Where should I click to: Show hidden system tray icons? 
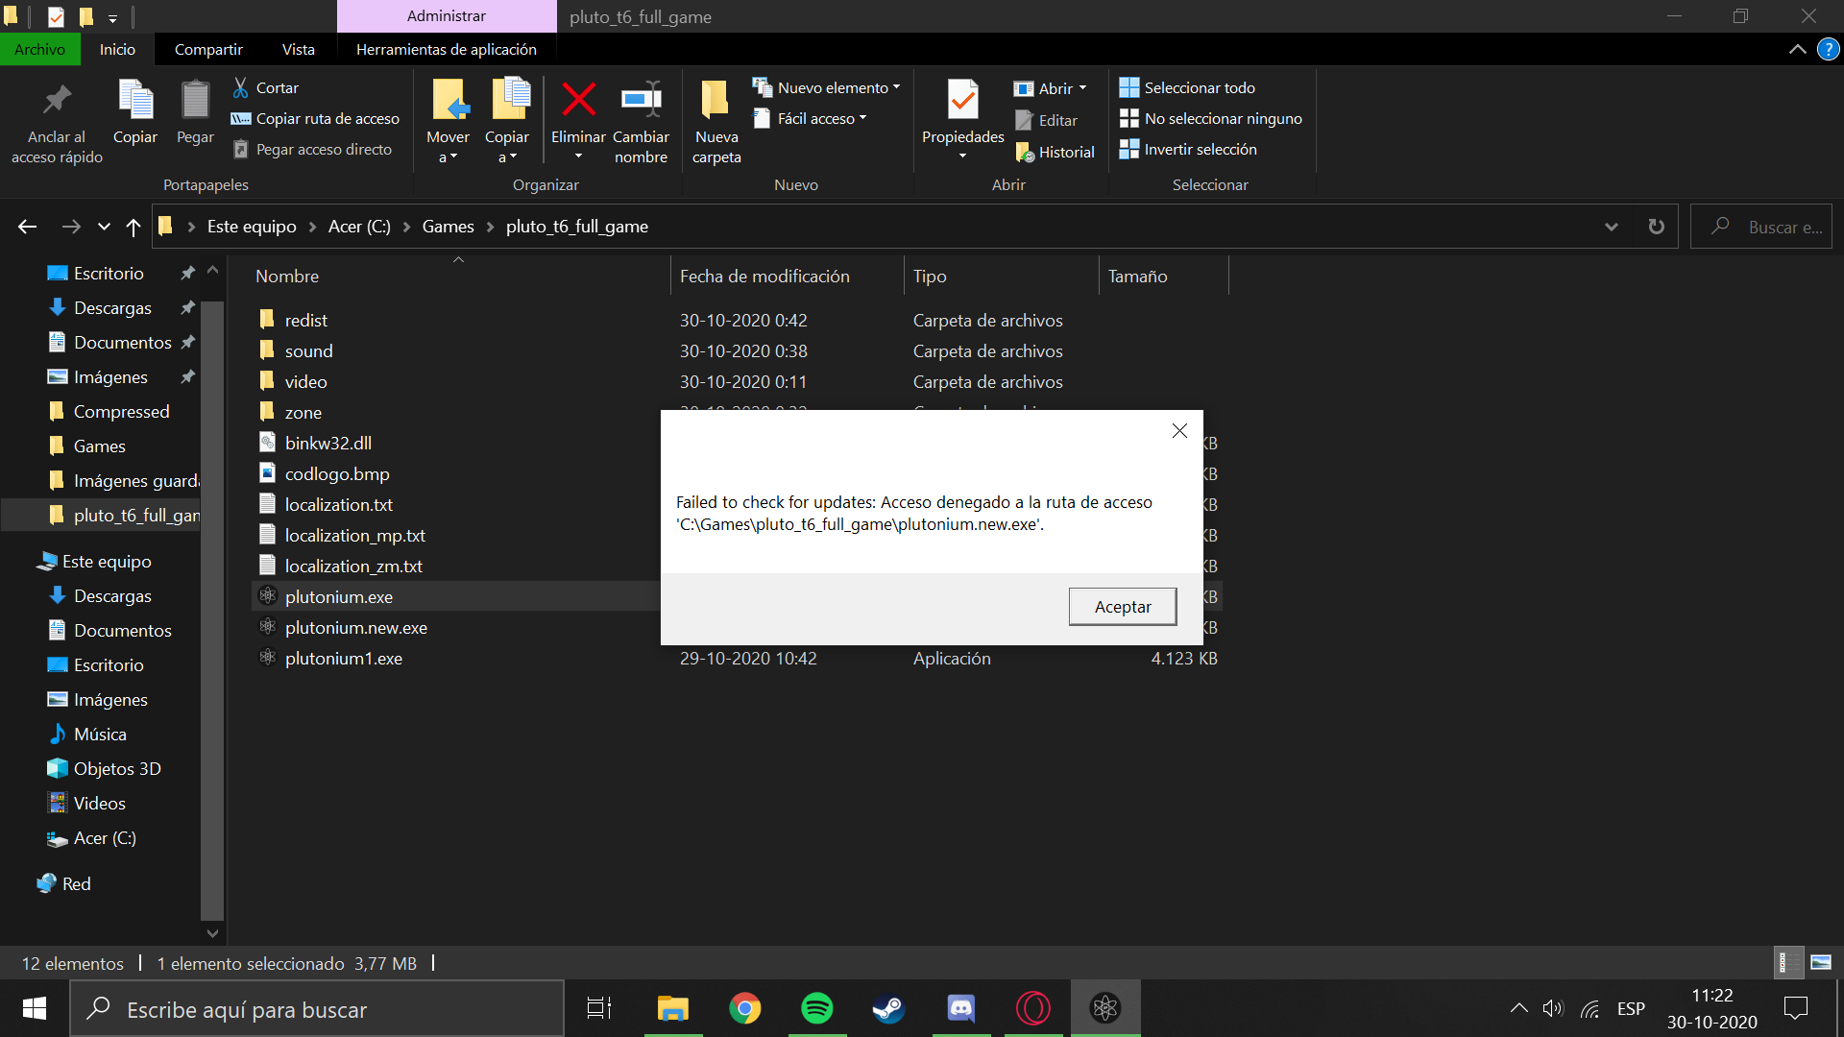pos(1518,1008)
